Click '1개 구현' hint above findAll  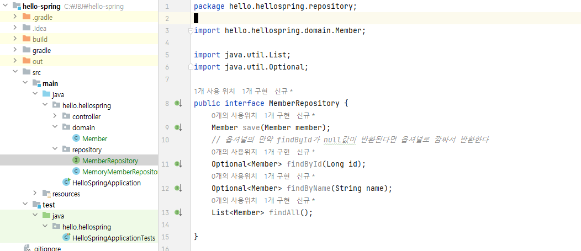[x=277, y=201]
